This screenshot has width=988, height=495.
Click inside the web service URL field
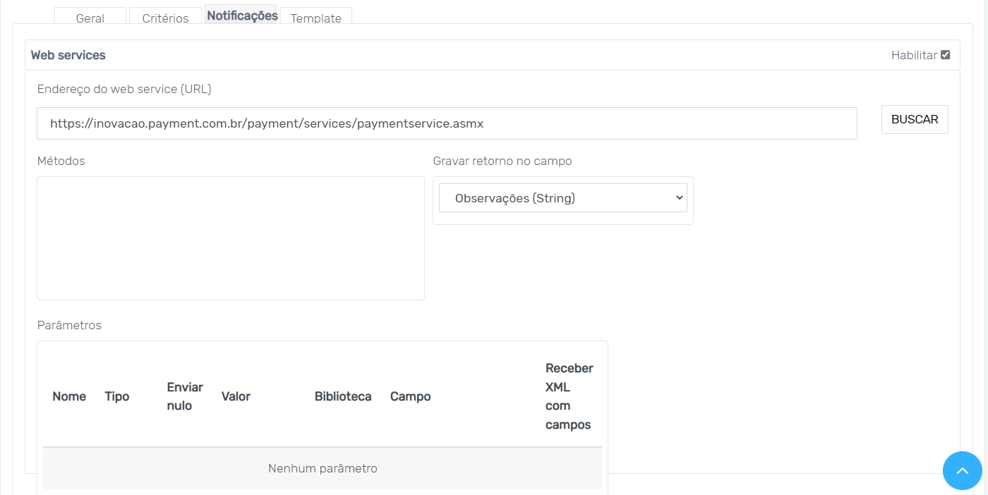coord(447,123)
